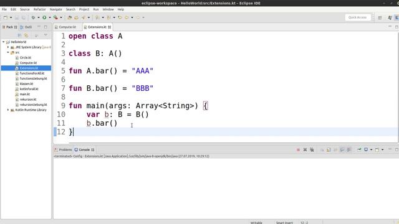The width and height of the screenshot is (399, 224).
Task: Click the Debug bug icon in toolbar
Action: 33,17
